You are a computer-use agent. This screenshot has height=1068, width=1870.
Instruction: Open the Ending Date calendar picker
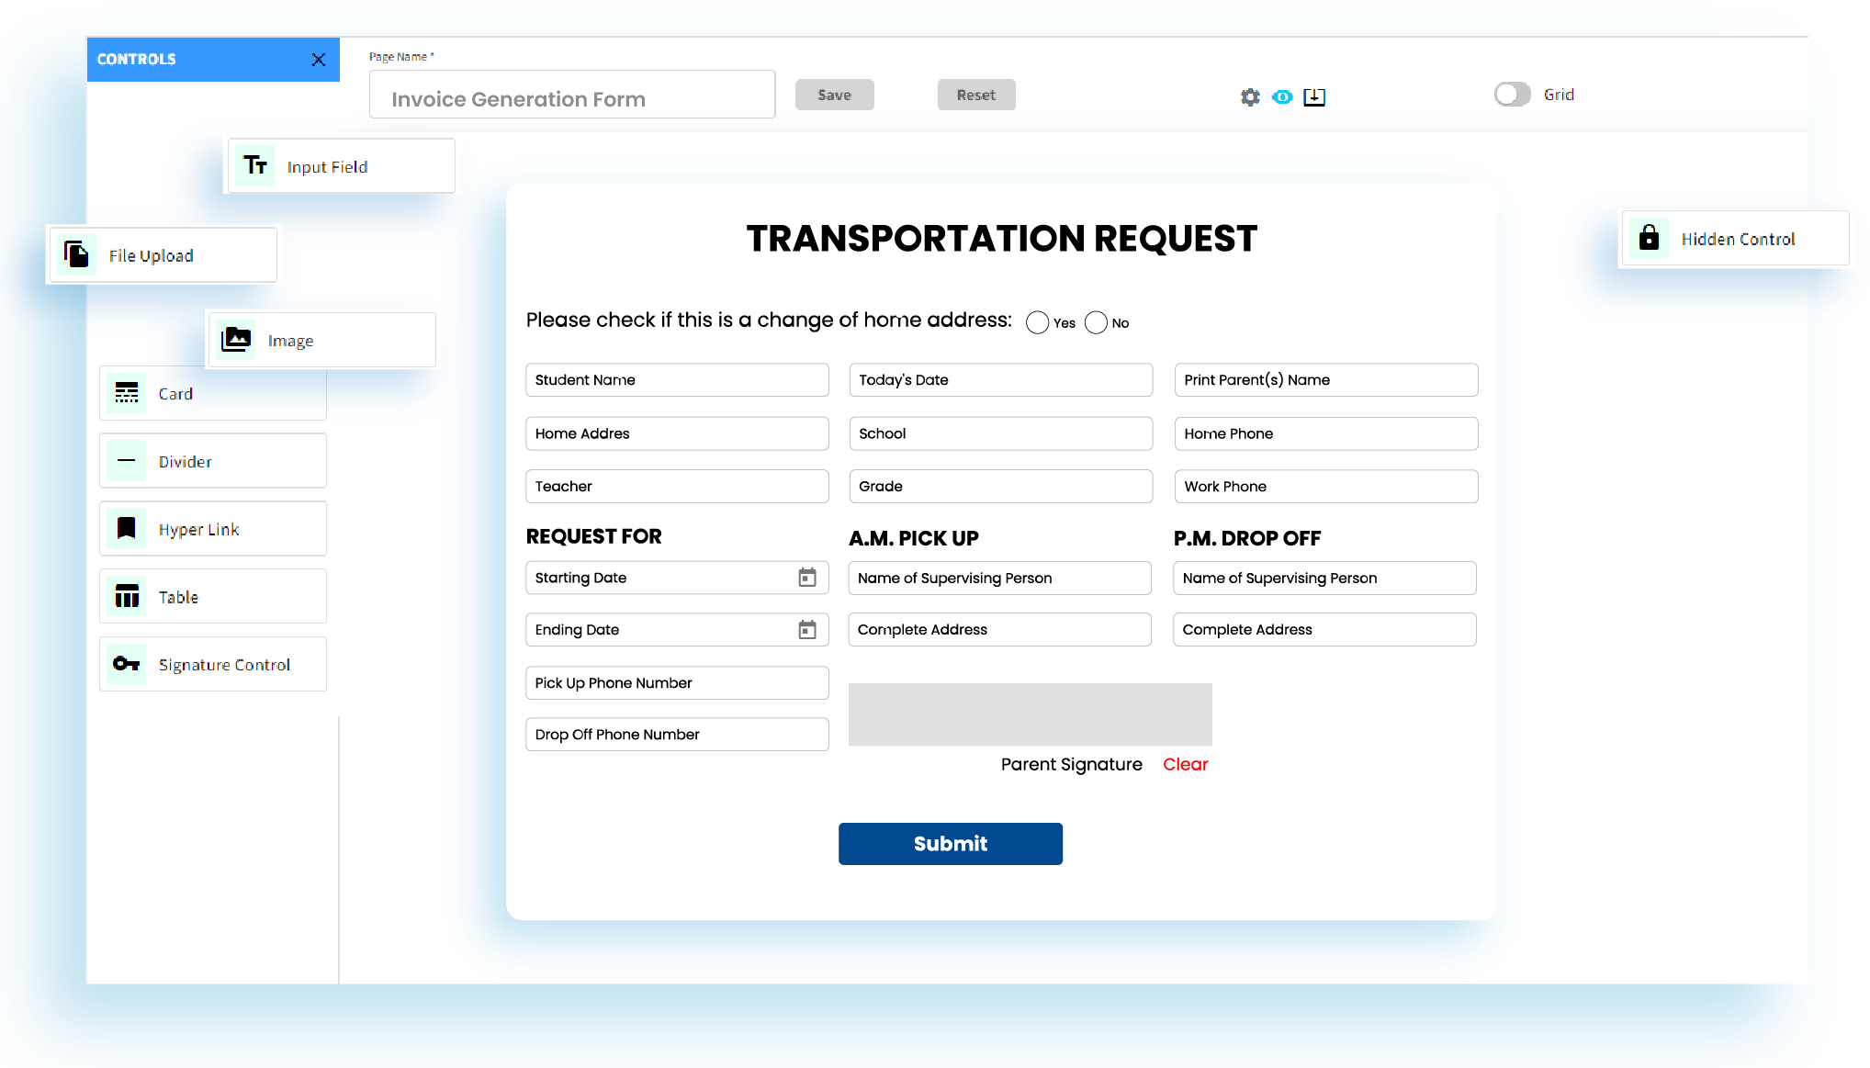807,630
